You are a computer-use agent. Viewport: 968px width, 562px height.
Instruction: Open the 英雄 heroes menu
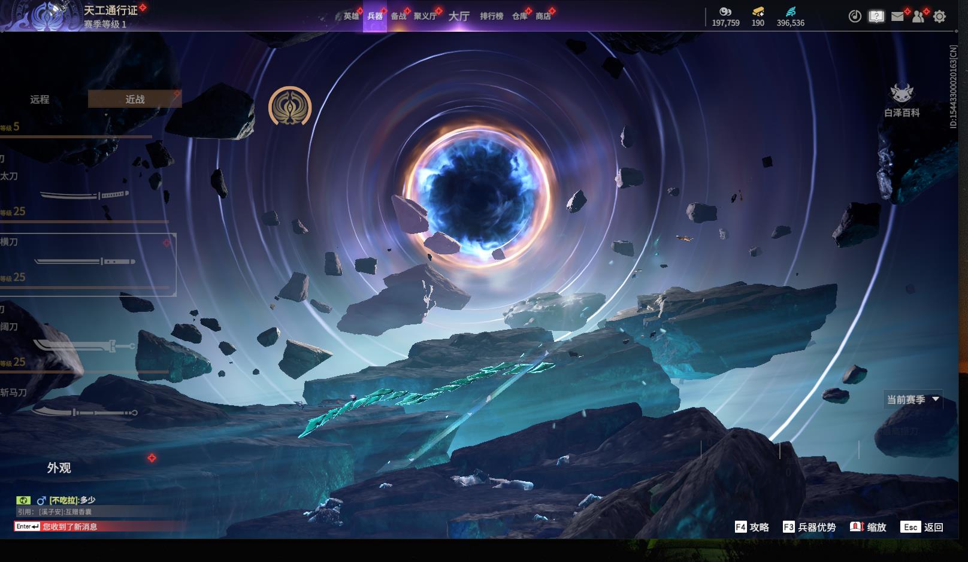(x=351, y=16)
